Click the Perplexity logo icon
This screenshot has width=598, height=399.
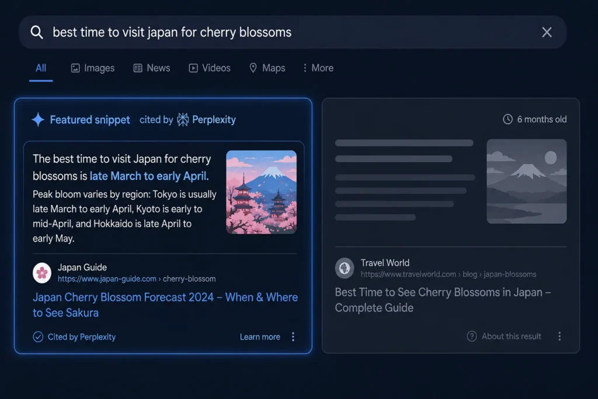pos(183,120)
